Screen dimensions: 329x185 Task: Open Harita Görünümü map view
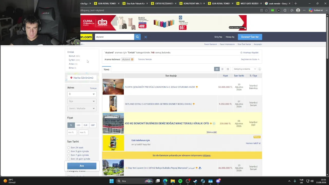pos(82,78)
